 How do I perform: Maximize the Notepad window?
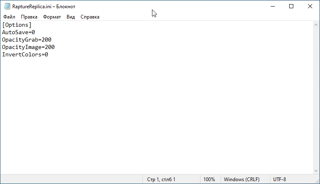(x=291, y=6)
